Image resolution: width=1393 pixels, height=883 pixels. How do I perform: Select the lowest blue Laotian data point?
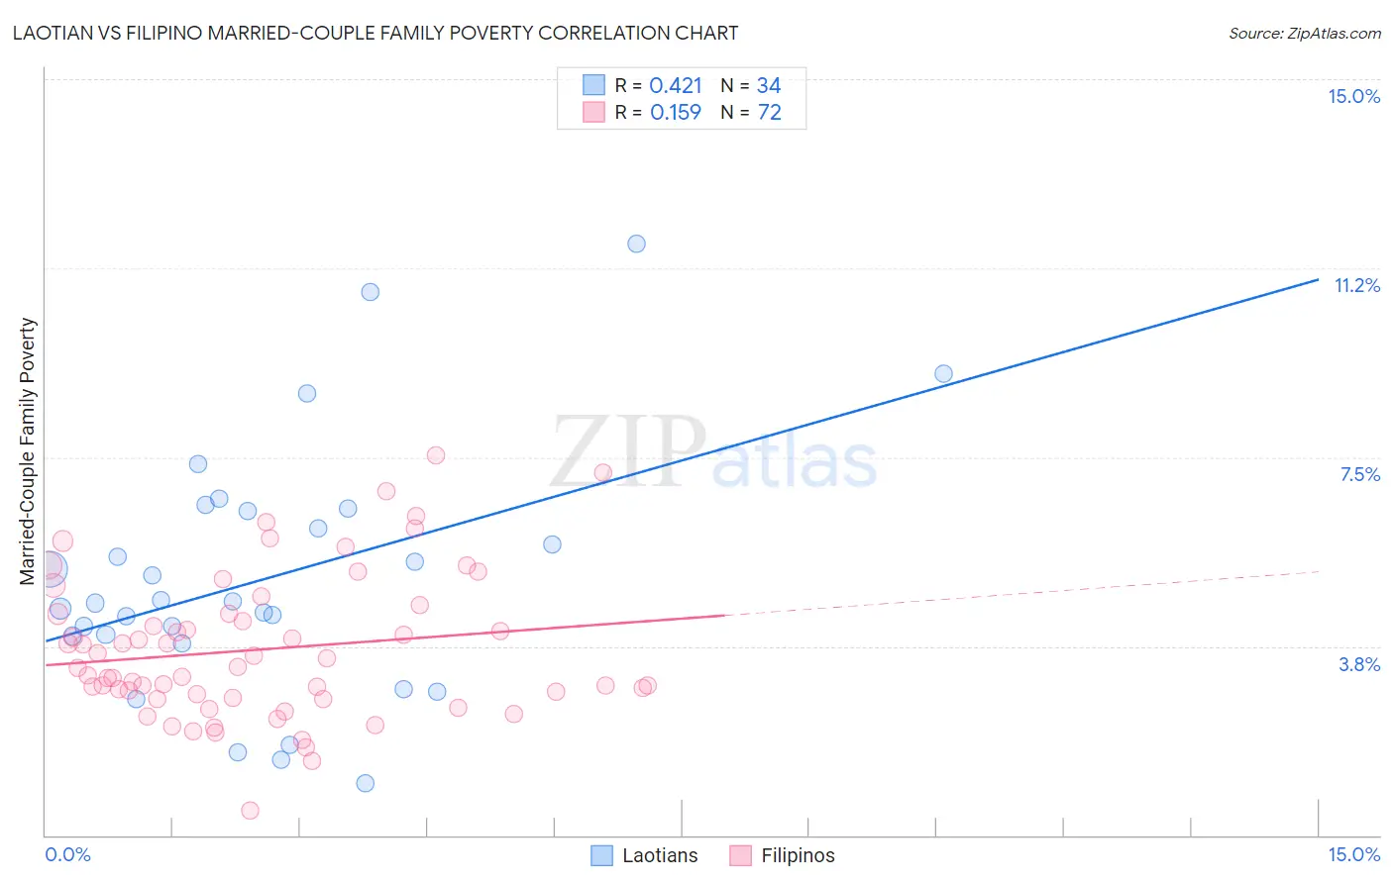click(365, 783)
